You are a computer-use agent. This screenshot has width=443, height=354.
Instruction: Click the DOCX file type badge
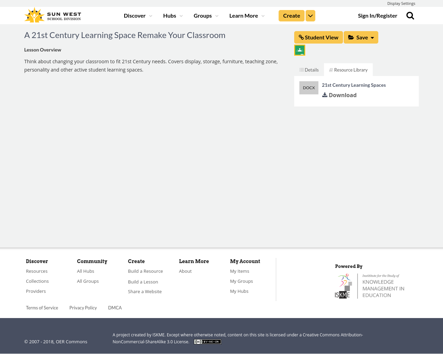[309, 88]
